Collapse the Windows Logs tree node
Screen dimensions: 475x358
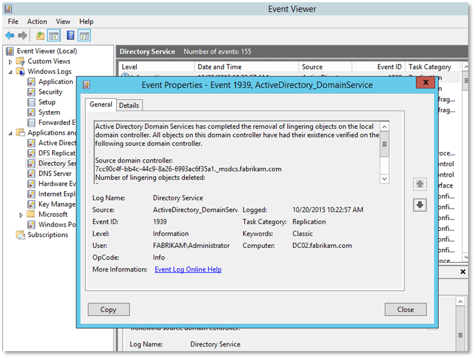point(10,72)
